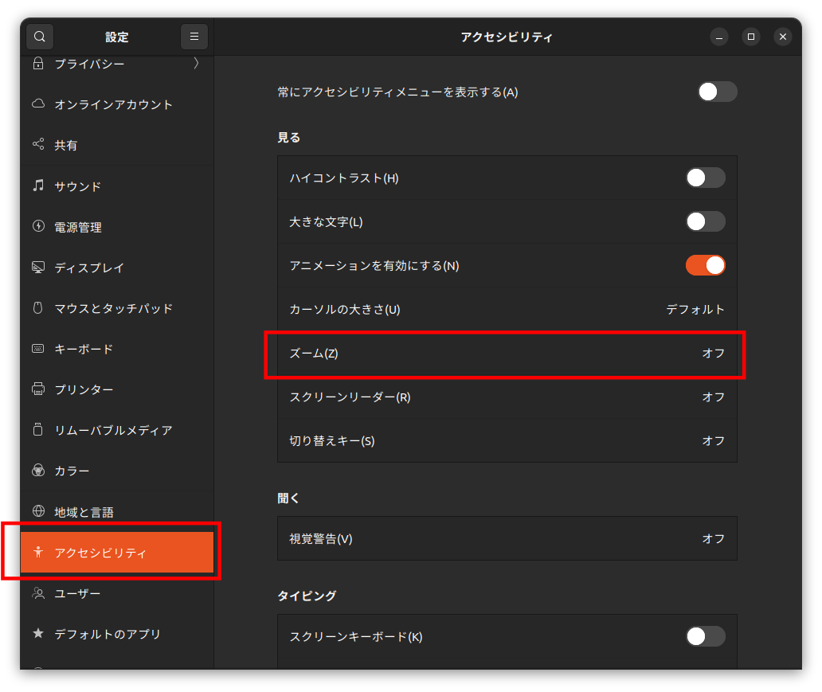Select アクセシビリティ in the sidebar
This screenshot has height=692, width=822.
pos(117,552)
